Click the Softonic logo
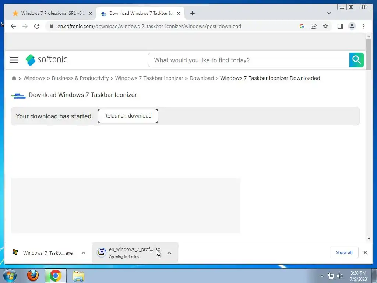377x283 pixels. tap(46, 60)
